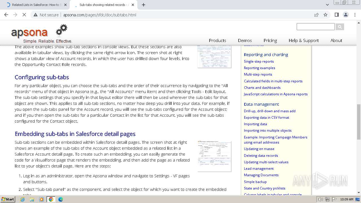This screenshot has width=361, height=203.
Task: Open Multi-step reports link
Action: 258,74
